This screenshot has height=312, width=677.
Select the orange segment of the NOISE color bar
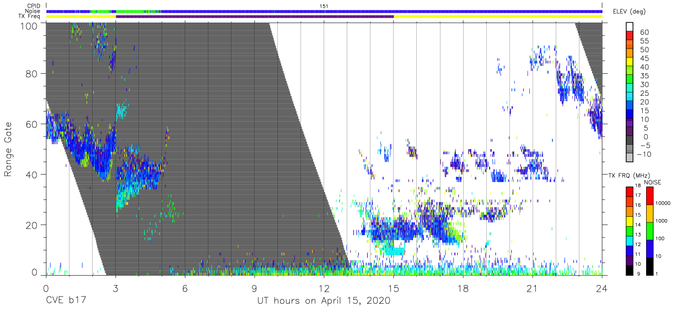649,213
